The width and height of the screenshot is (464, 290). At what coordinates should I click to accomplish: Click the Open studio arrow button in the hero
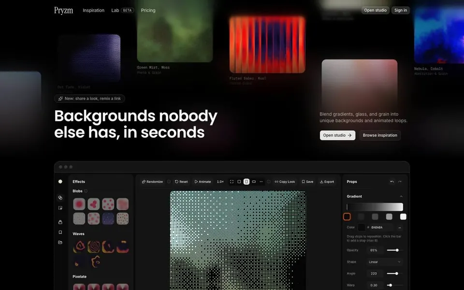coord(337,135)
